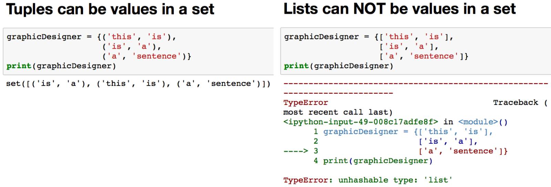The height and width of the screenshot is (187, 551).
Task: Click 'most recent call last)' text
Action: coord(337,112)
